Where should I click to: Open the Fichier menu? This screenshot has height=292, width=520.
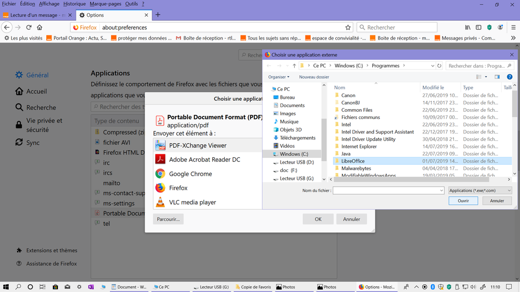point(9,4)
